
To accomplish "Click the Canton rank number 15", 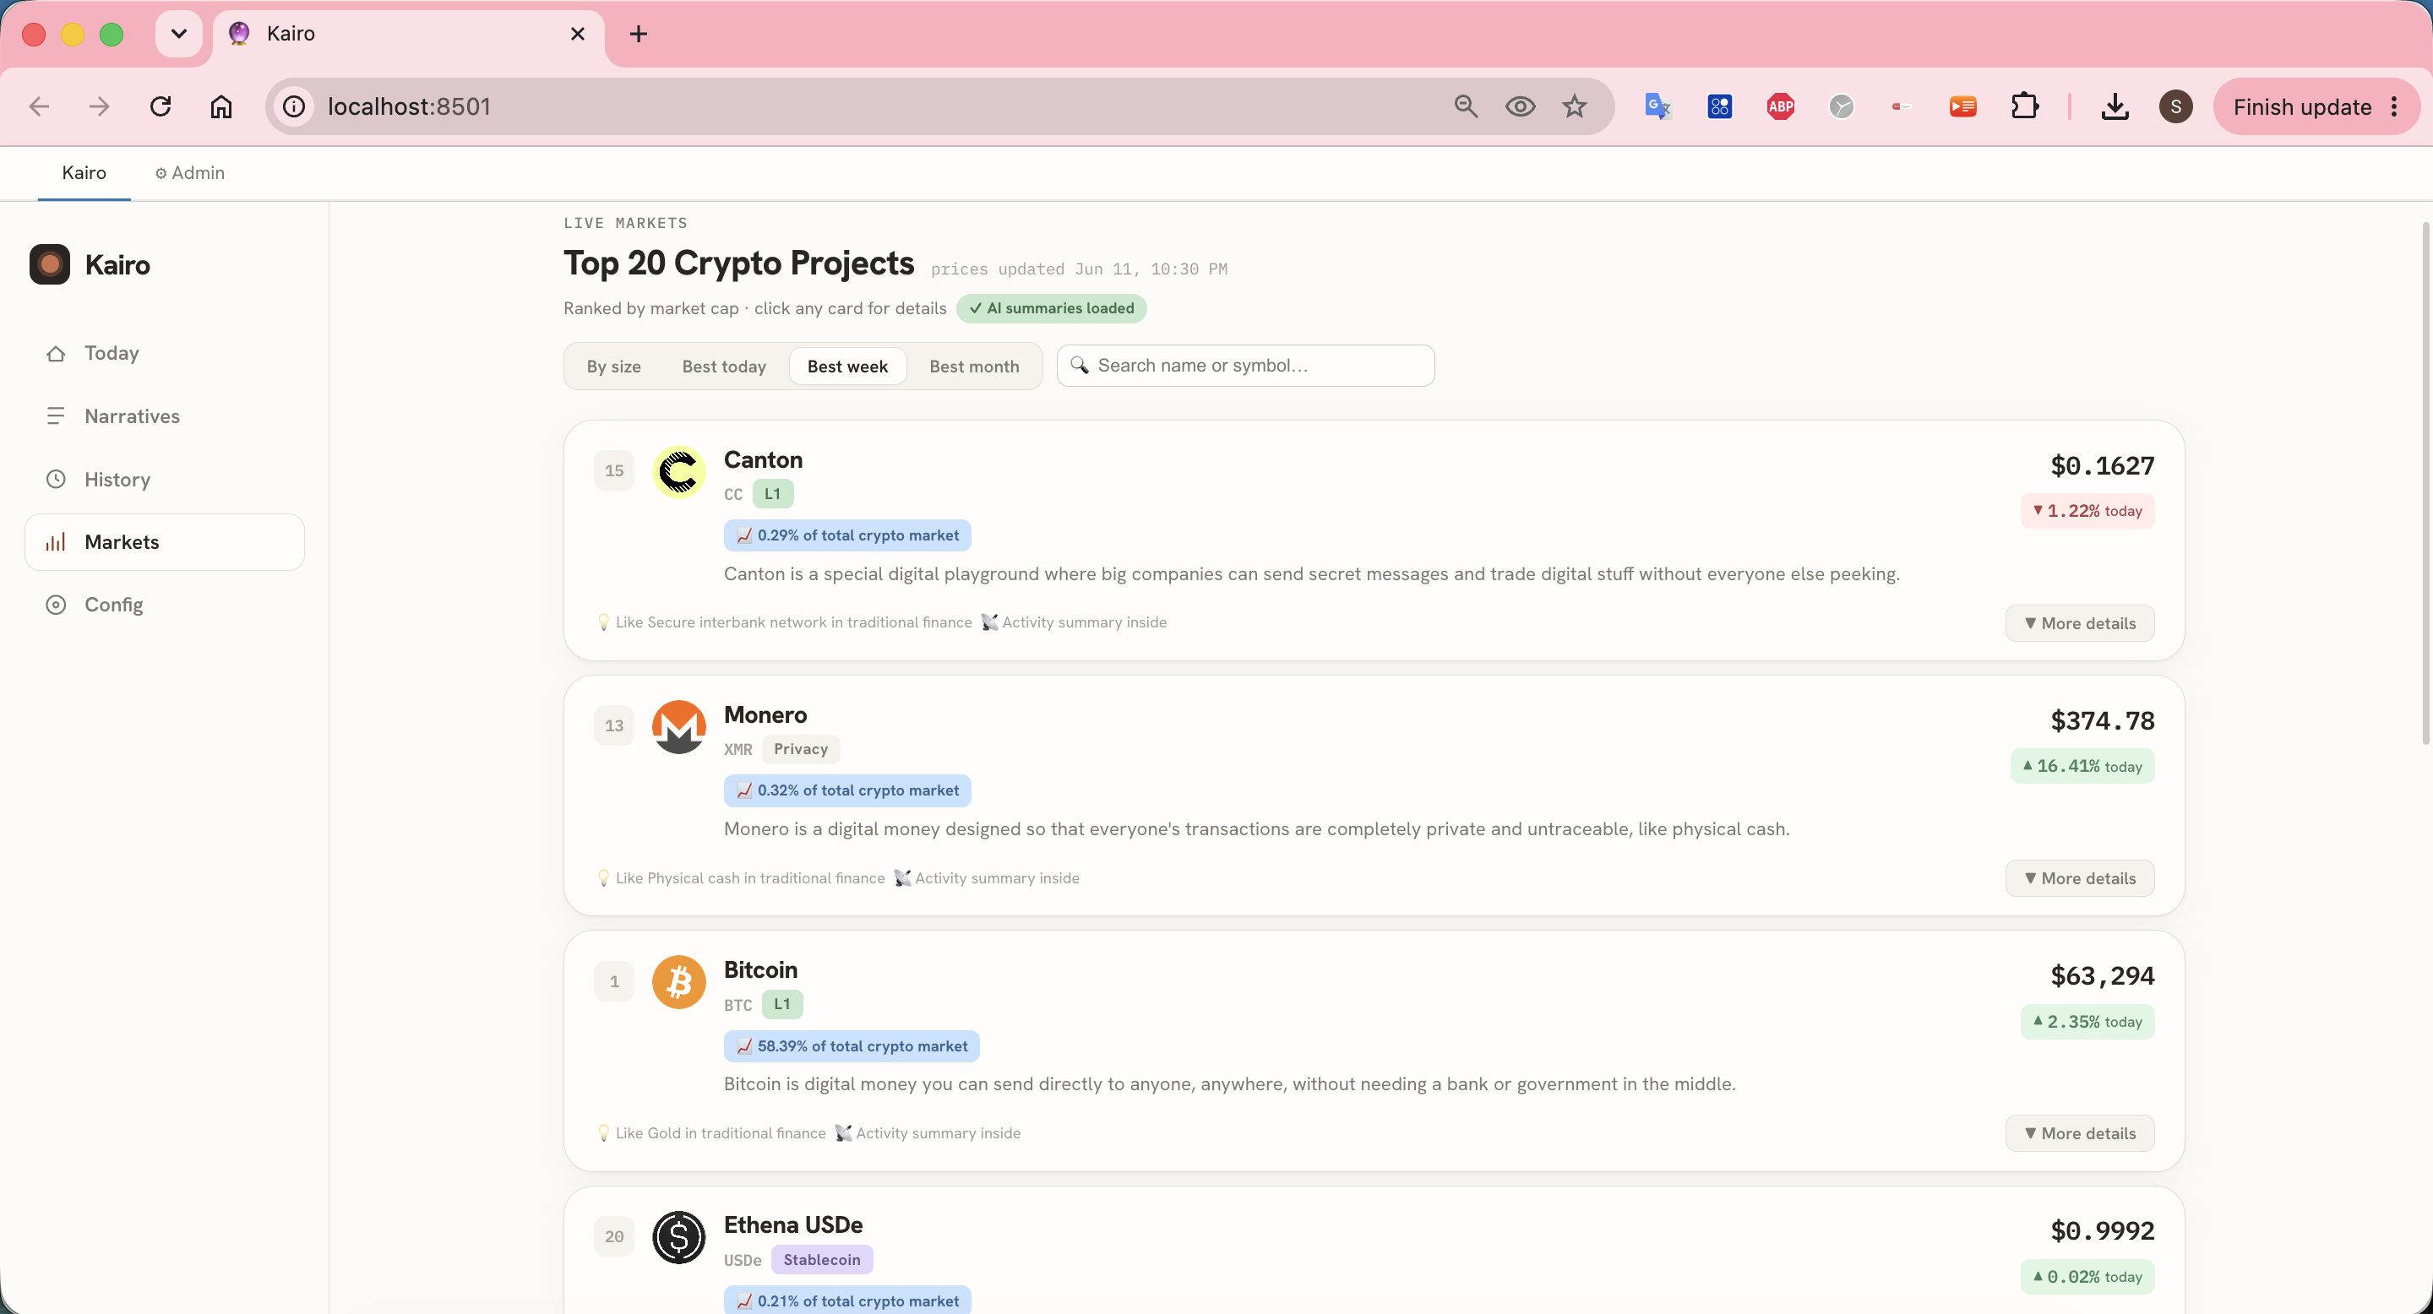I will click(x=614, y=471).
